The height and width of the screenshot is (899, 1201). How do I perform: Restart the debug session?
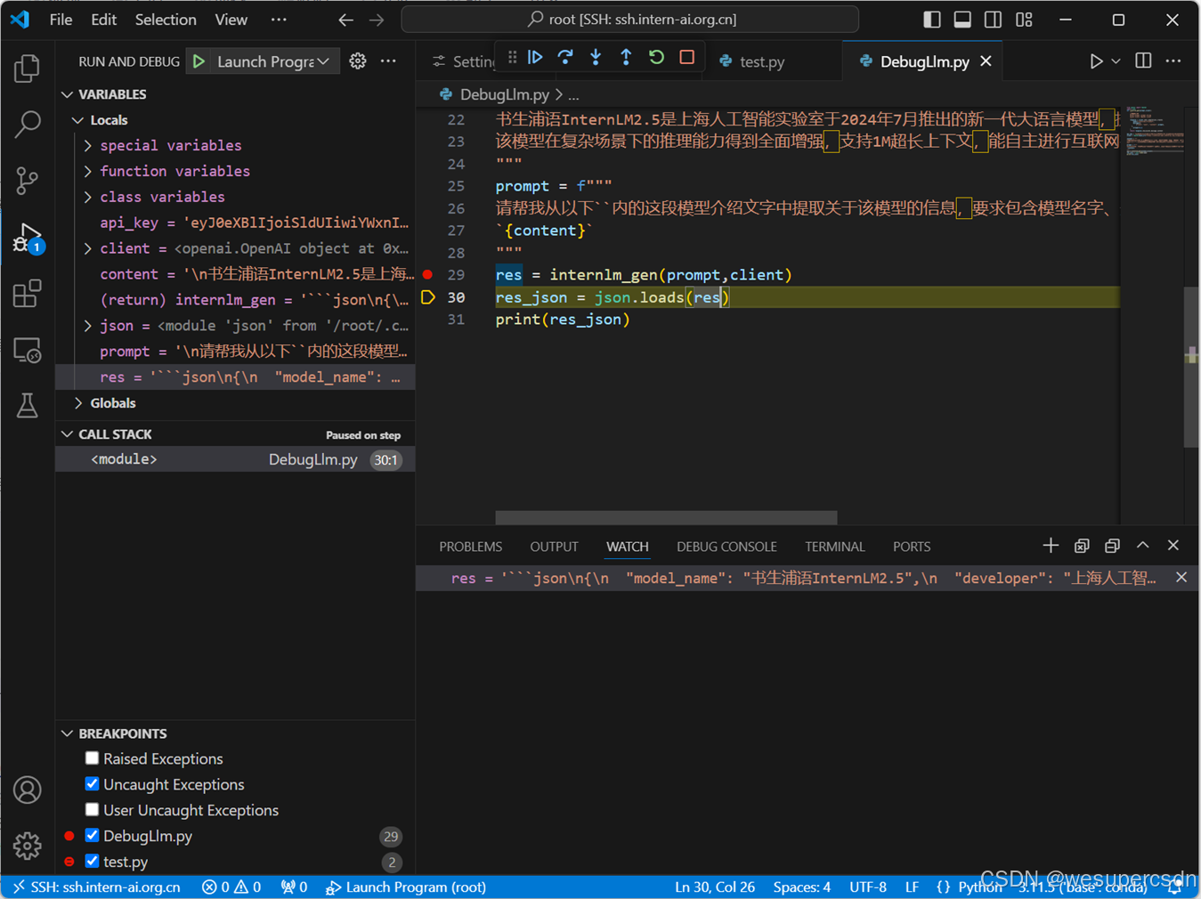click(x=656, y=57)
